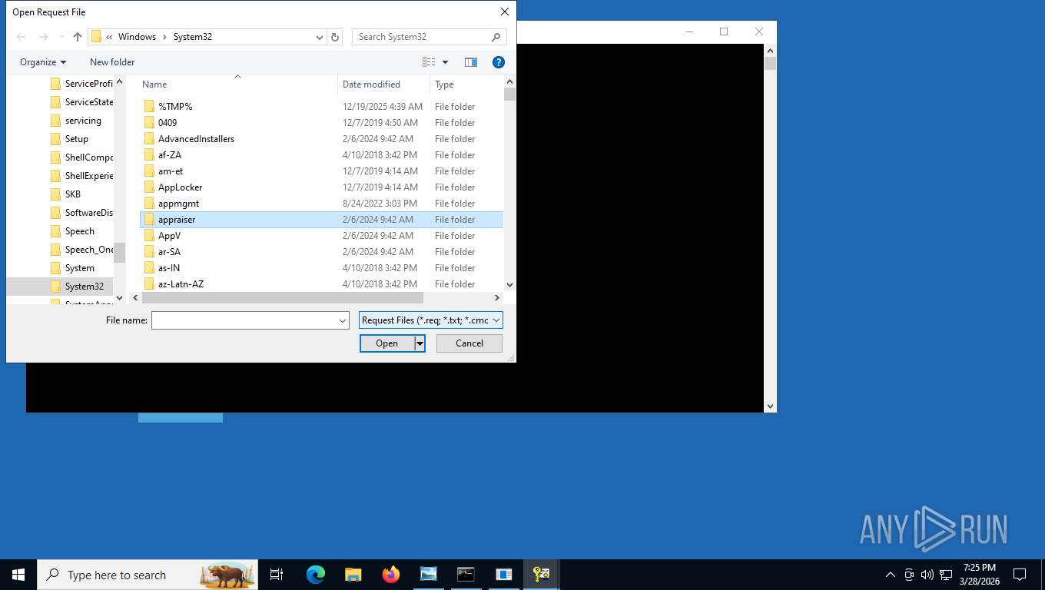The image size is (1045, 590).
Task: Open dialog Help icon
Action: click(x=498, y=62)
